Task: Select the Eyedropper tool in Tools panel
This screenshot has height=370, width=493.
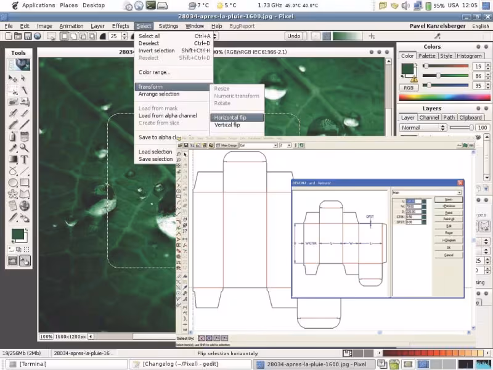Action: click(13, 147)
